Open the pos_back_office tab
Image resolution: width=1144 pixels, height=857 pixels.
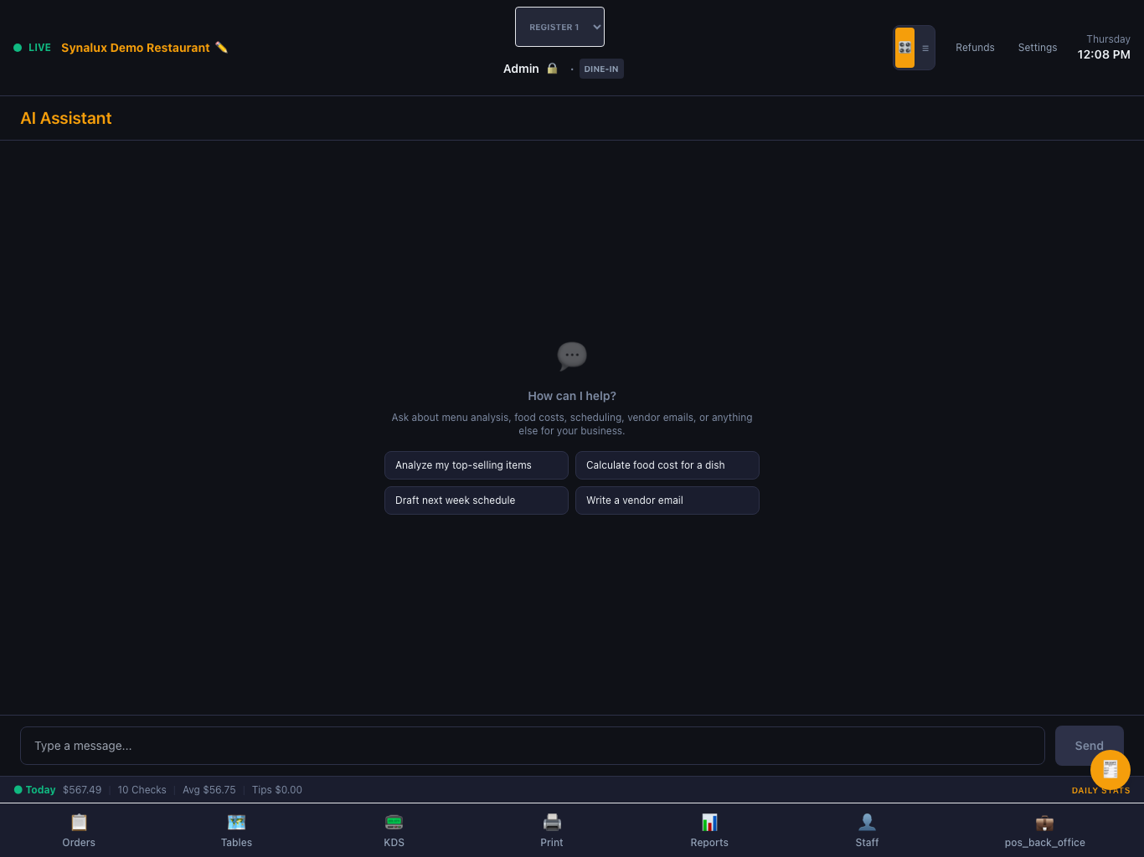tap(1044, 830)
